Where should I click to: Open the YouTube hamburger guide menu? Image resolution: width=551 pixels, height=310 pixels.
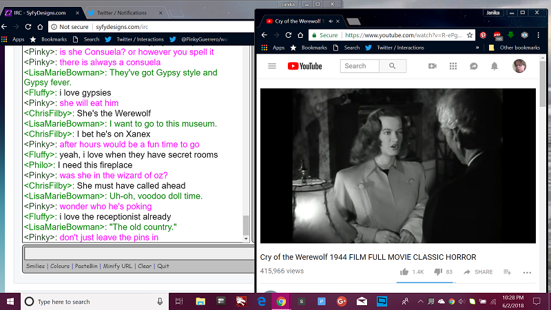(x=272, y=66)
